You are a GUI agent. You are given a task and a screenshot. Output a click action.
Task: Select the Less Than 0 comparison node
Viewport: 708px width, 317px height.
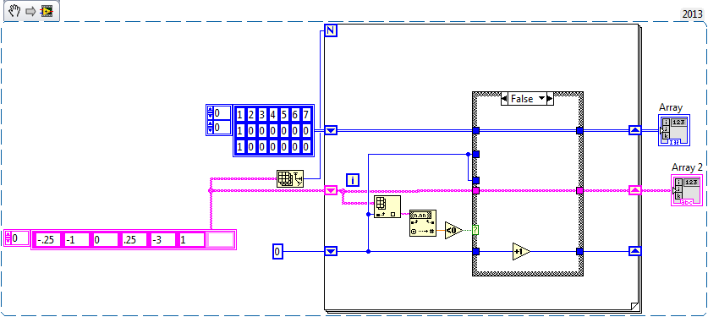coord(453,230)
